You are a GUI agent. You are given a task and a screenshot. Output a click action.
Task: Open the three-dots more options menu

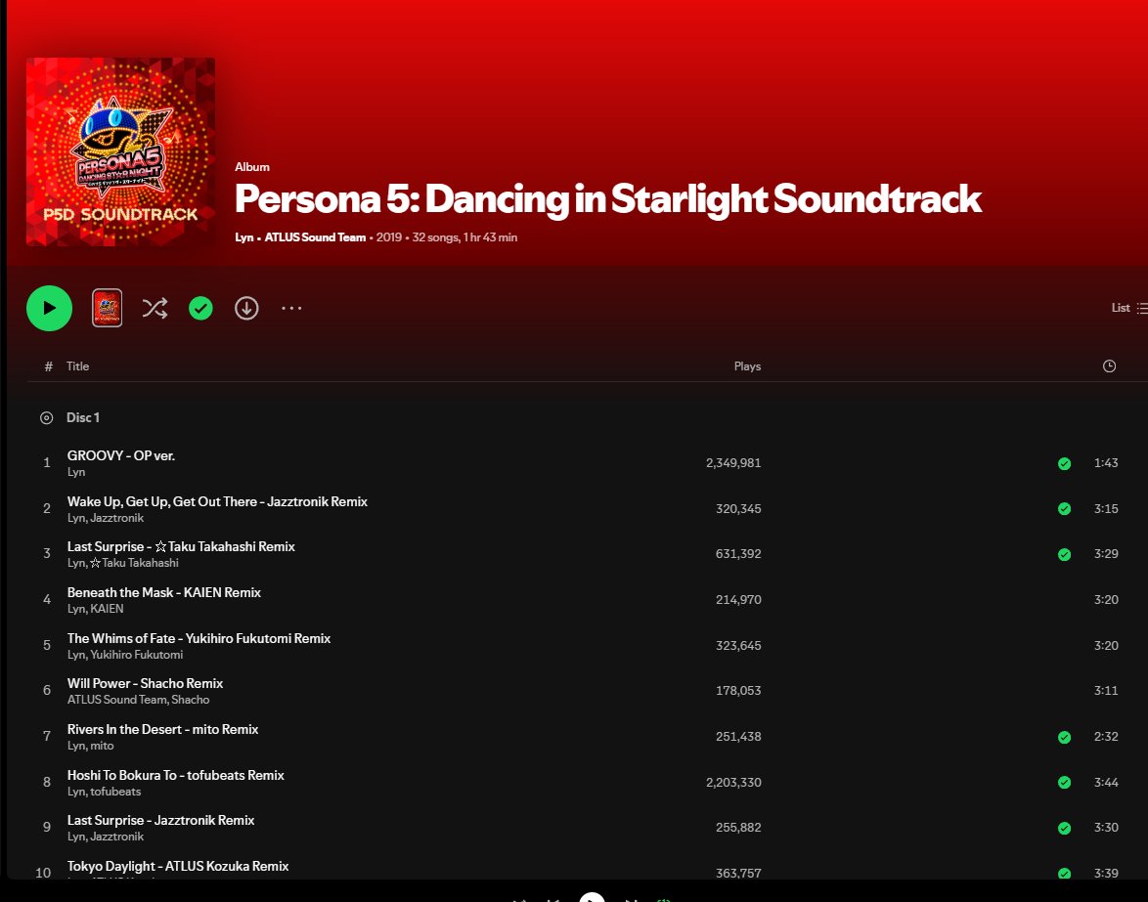[291, 308]
